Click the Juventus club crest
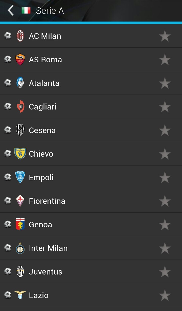This screenshot has height=311, width=182. [x=20, y=271]
